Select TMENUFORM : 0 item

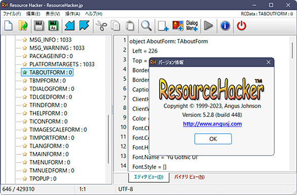tap(50, 162)
